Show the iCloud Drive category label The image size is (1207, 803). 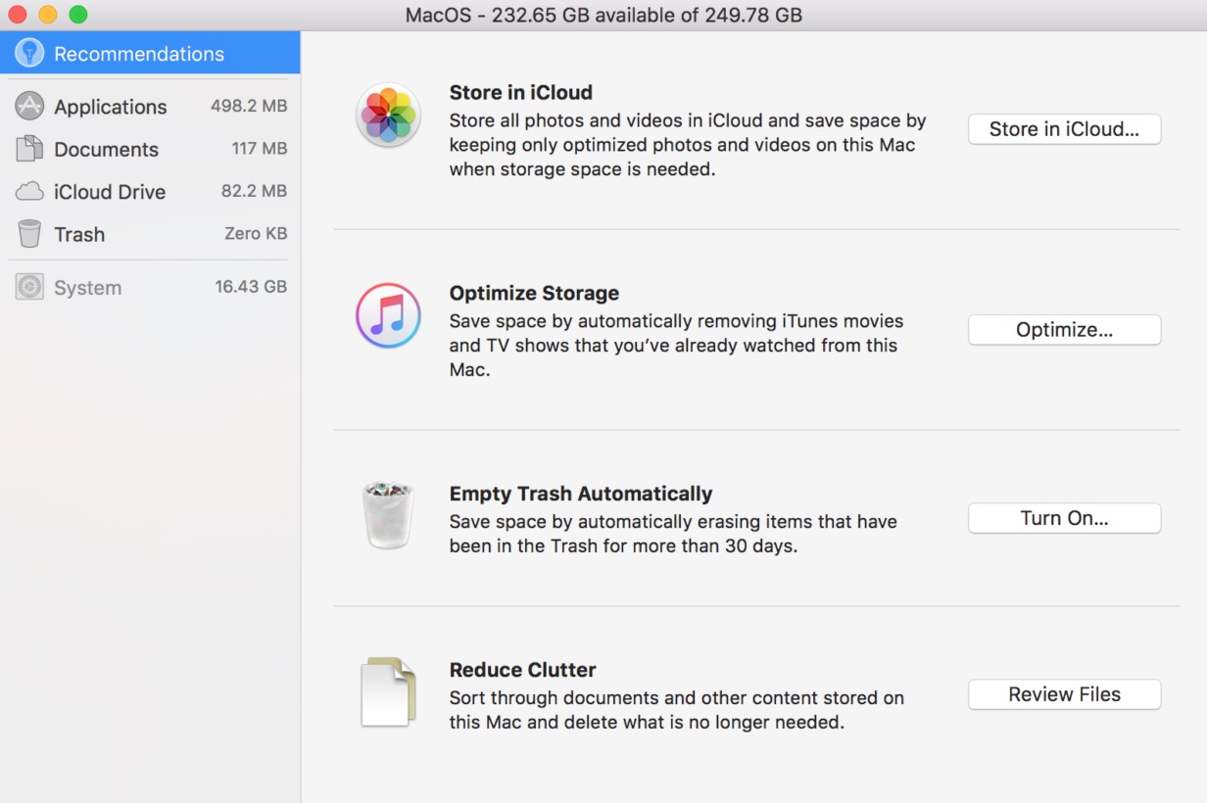[x=110, y=192]
